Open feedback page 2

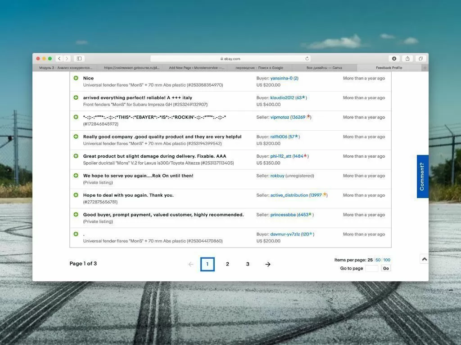[x=227, y=264]
